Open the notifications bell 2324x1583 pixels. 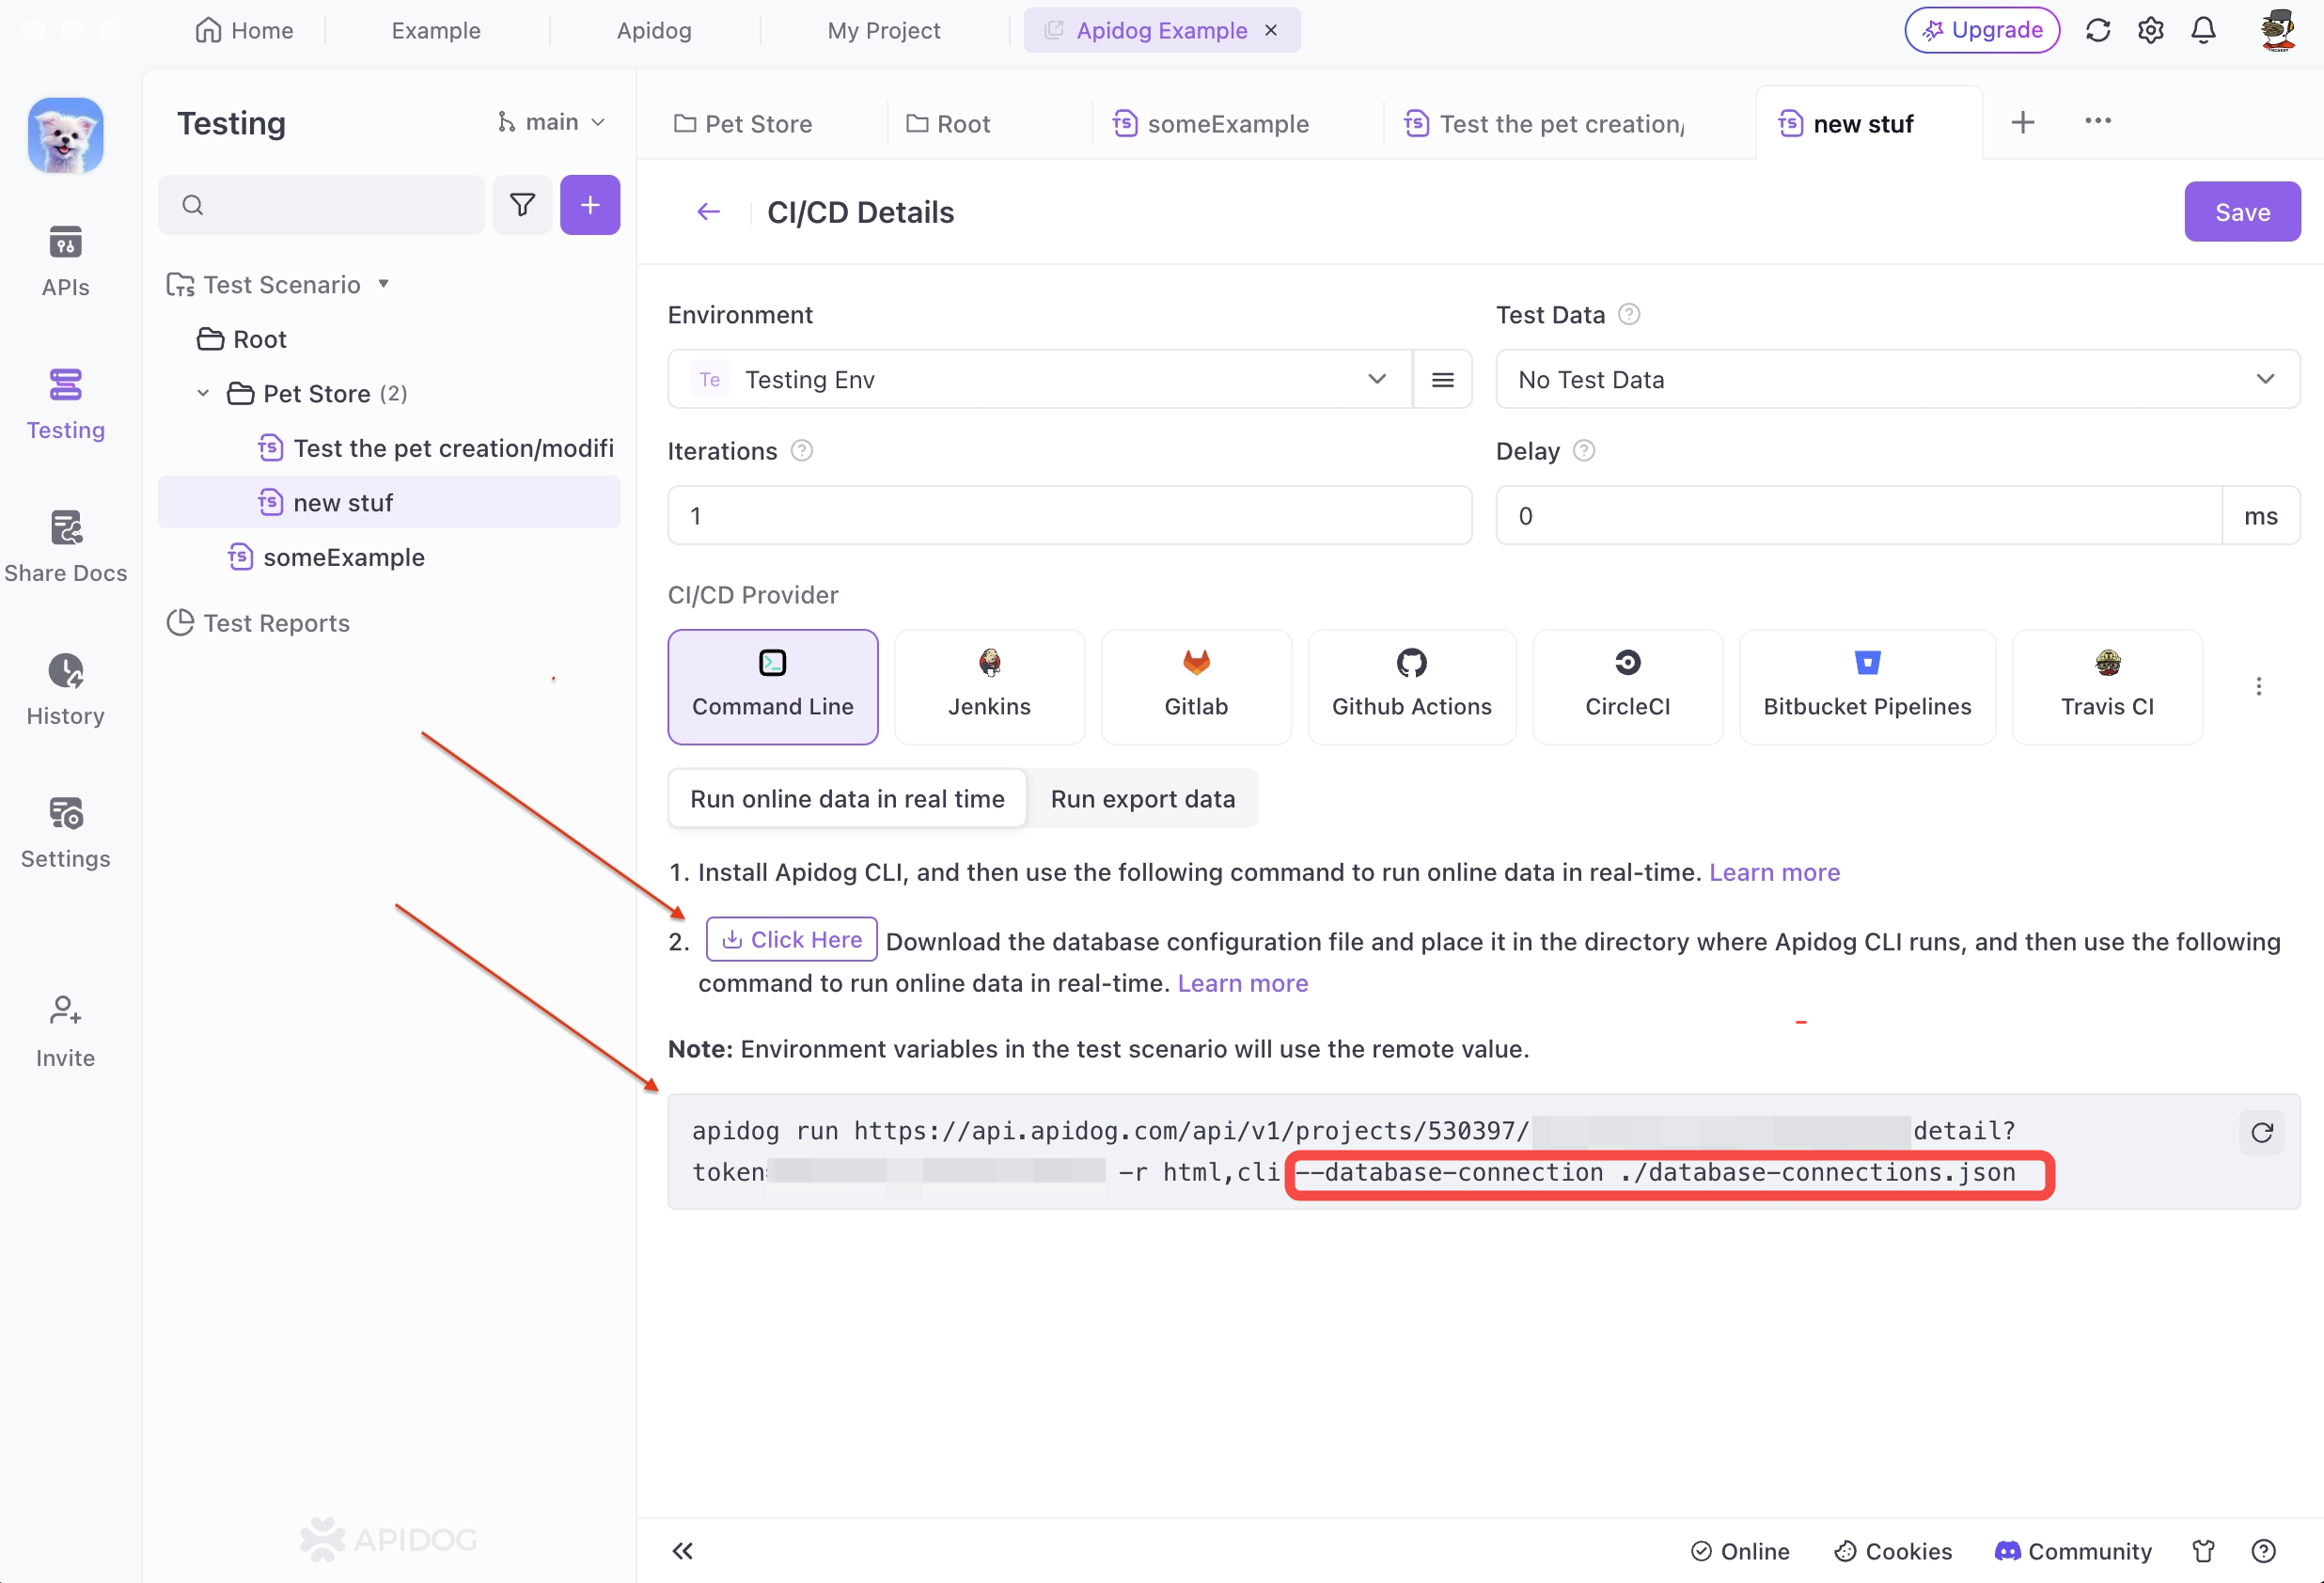[x=2204, y=30]
